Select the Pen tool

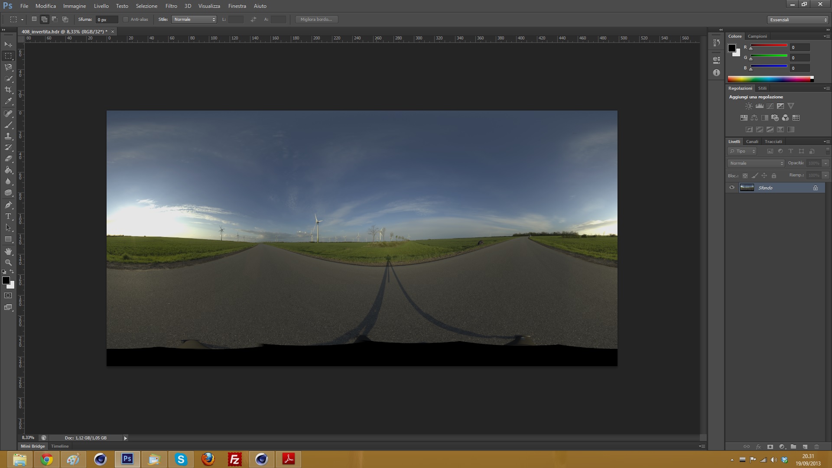click(x=8, y=205)
